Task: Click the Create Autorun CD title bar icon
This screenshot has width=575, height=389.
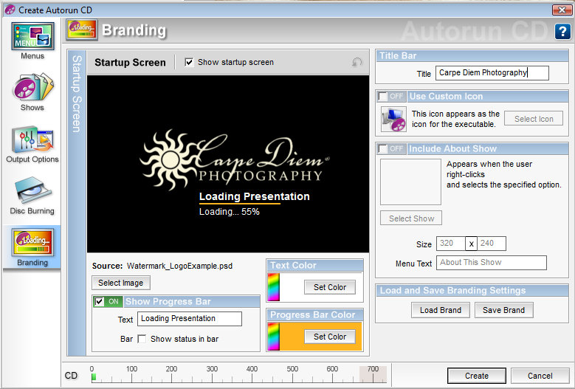Action: coord(10,10)
